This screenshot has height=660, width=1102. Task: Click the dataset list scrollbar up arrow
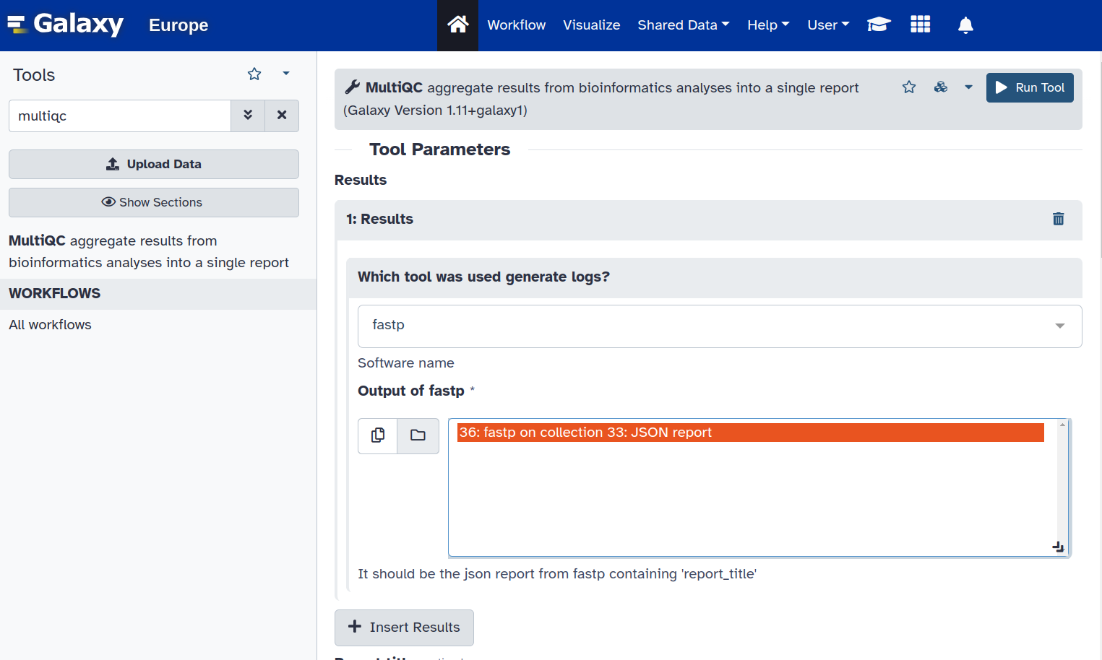(x=1062, y=425)
